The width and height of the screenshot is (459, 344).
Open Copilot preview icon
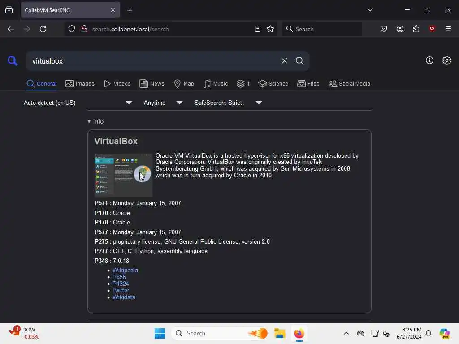pos(445,333)
